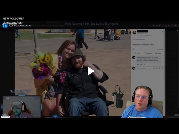The image size is (179, 134).
Task: Click the channel avatar beside the video title
Action: pyautogui.click(x=5, y=25)
